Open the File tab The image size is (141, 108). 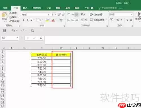(x=5, y=8)
